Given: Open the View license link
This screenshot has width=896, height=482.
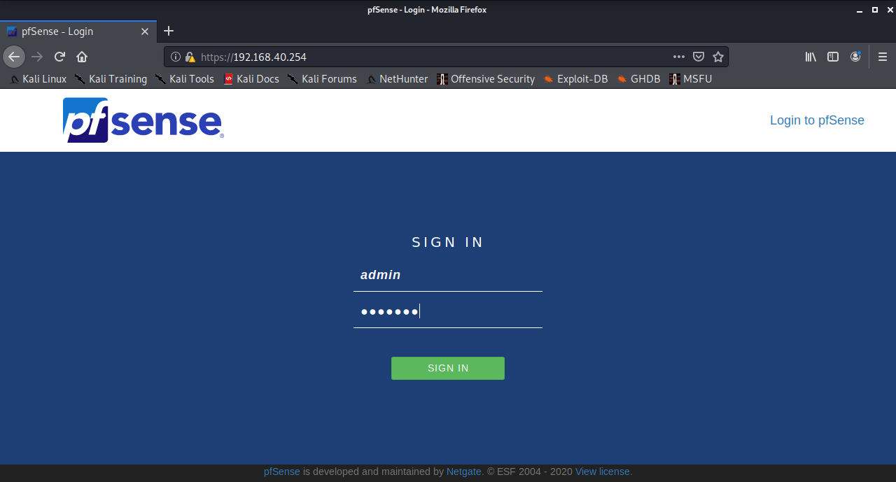Looking at the screenshot, I should coord(603,472).
